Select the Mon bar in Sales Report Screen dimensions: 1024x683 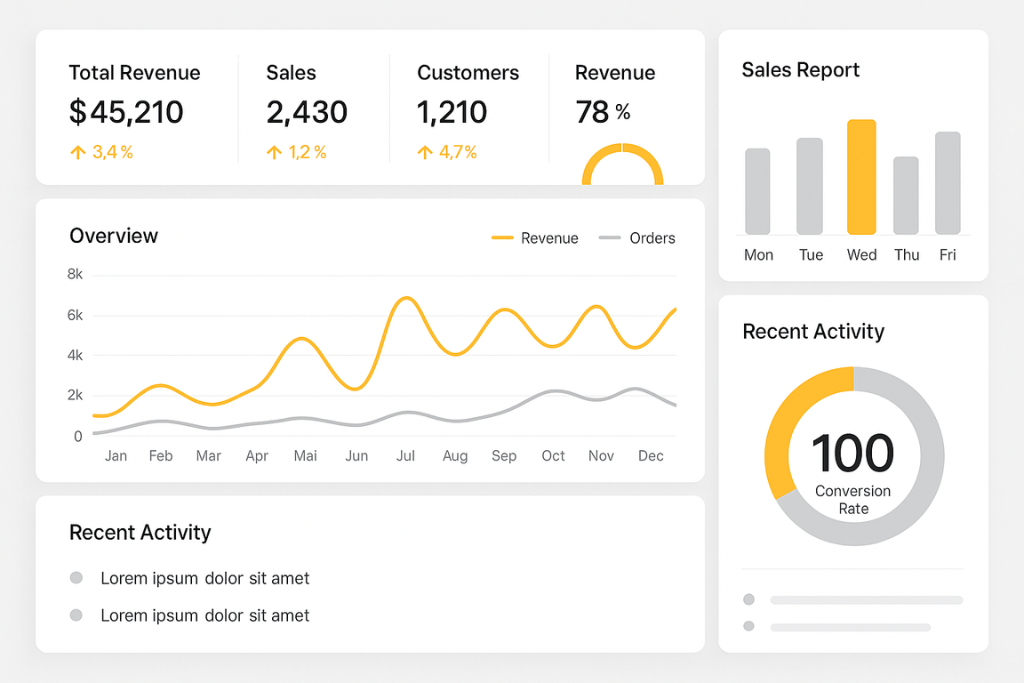click(757, 191)
